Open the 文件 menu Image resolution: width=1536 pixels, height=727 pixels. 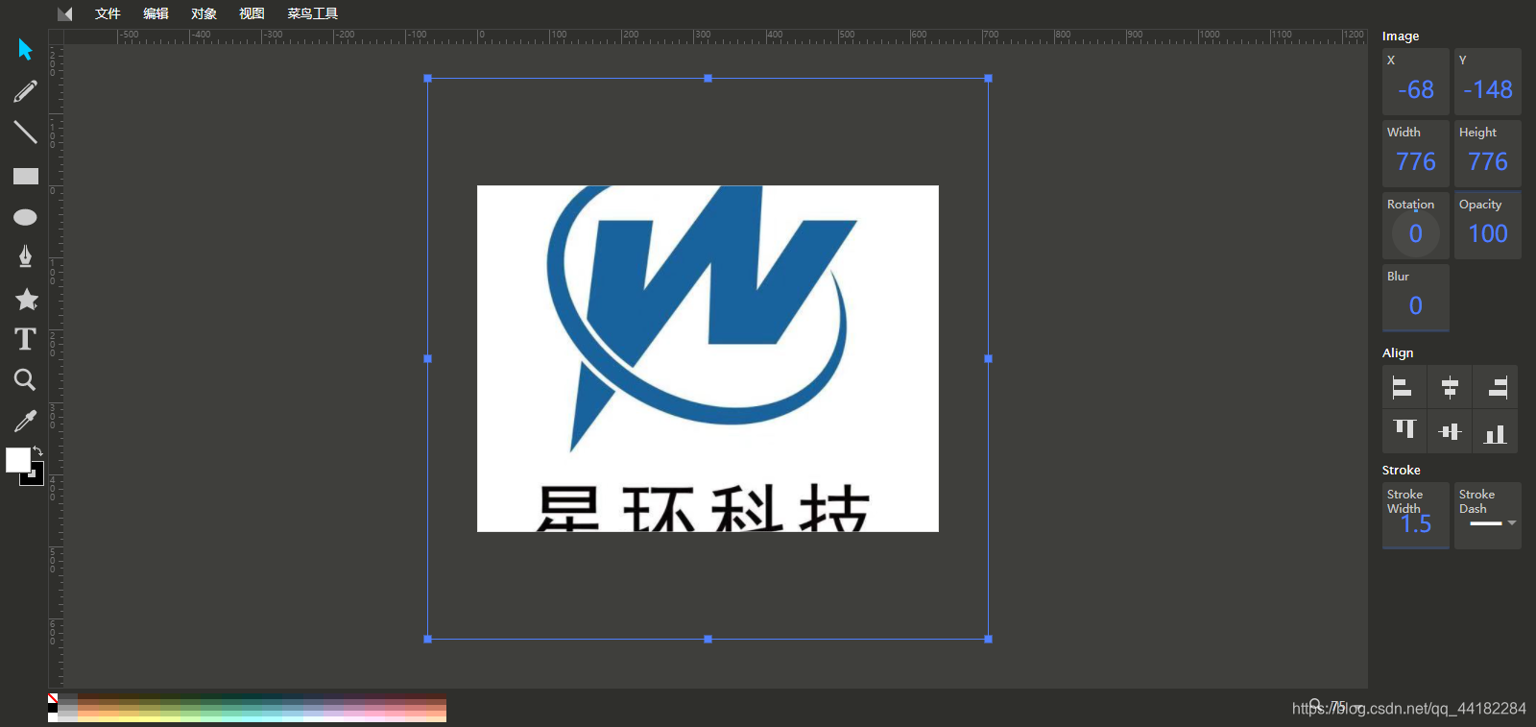click(108, 13)
